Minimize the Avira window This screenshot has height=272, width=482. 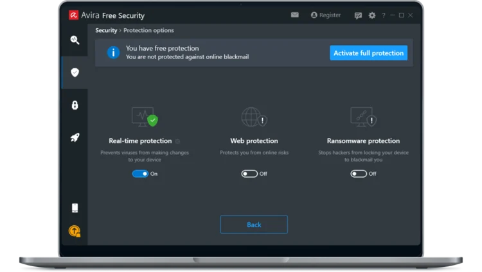tap(392, 15)
